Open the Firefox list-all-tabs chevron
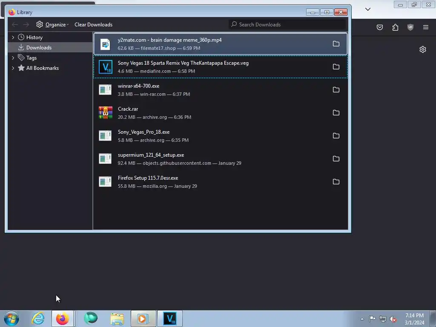This screenshot has width=436, height=327. 367,9
